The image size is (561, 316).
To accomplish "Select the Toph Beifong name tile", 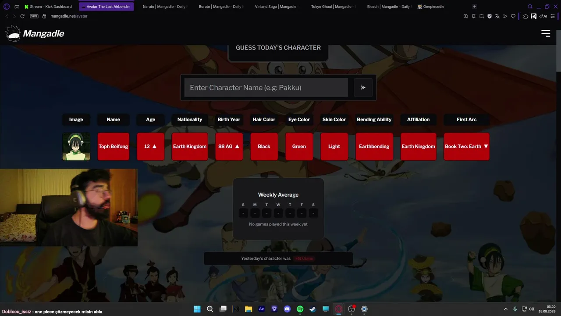I will pos(114,147).
